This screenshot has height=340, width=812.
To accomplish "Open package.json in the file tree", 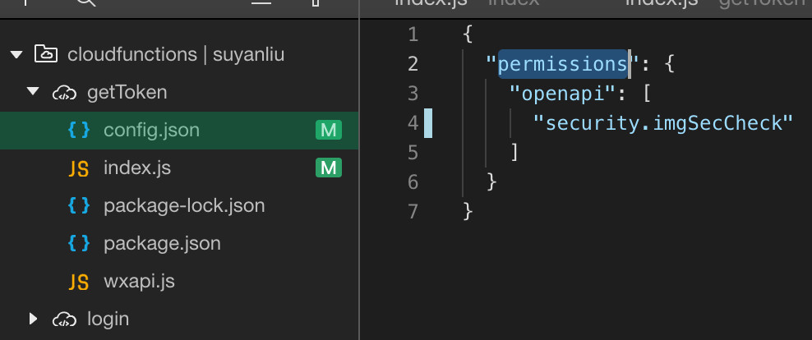I will [162, 244].
